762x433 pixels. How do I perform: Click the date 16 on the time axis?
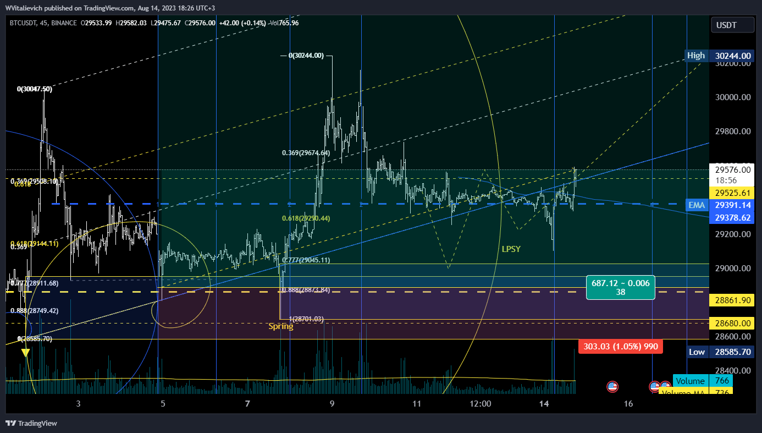(x=628, y=404)
